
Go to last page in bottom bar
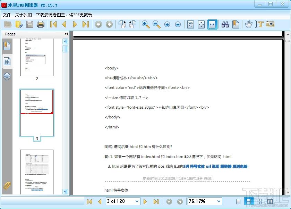tap(156, 202)
